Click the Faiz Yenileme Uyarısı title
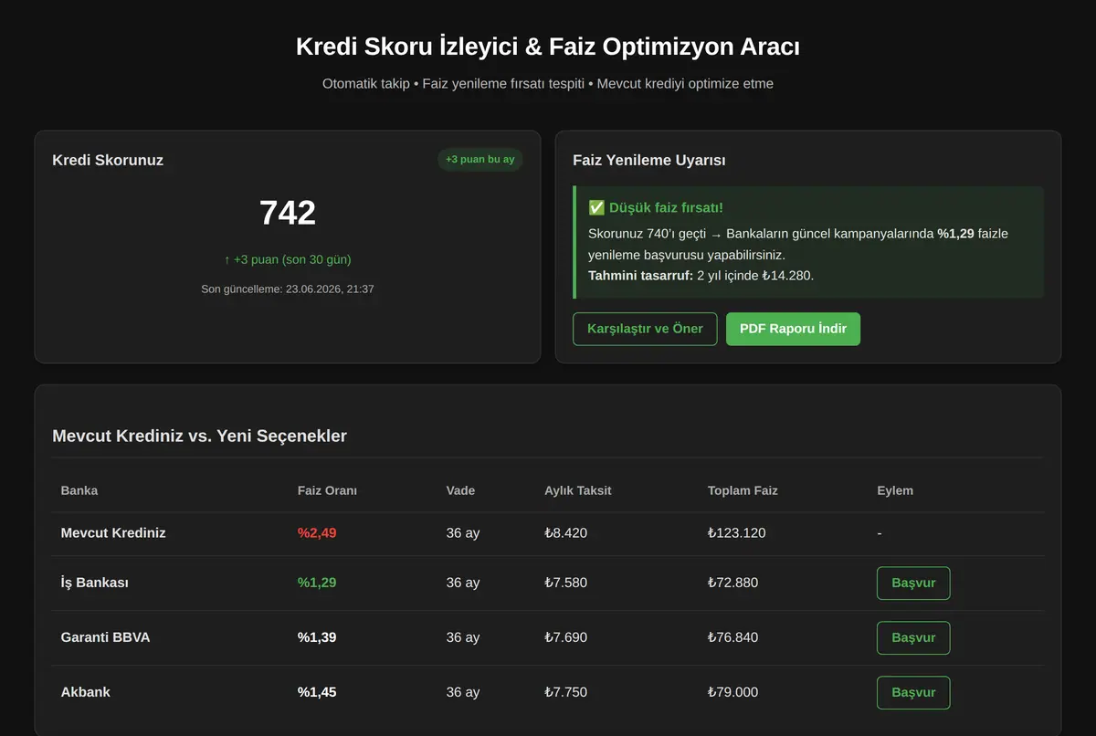Viewport: 1096px width, 736px height. (649, 160)
